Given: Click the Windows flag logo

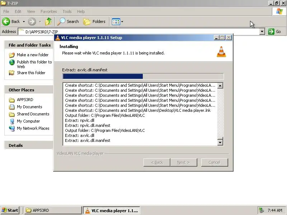Looking at the screenshot, I should (279, 11).
